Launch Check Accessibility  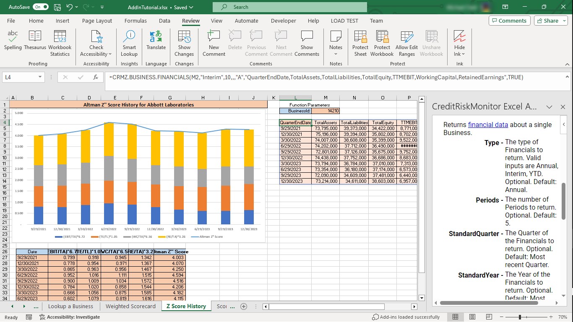[x=96, y=43]
